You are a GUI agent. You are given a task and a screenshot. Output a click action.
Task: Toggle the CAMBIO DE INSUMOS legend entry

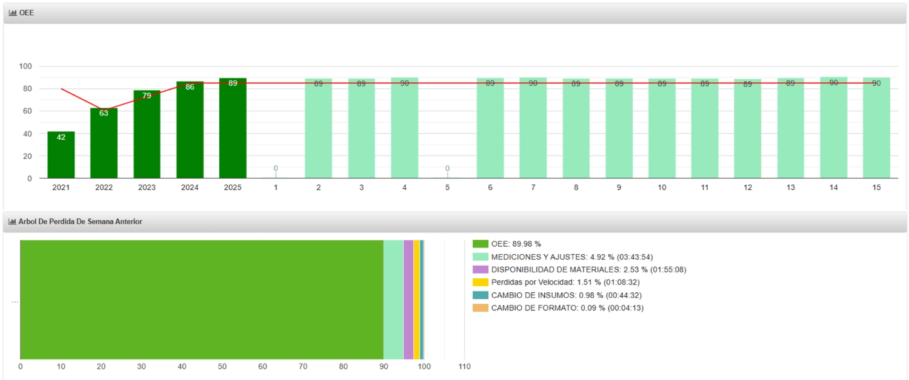click(x=566, y=295)
